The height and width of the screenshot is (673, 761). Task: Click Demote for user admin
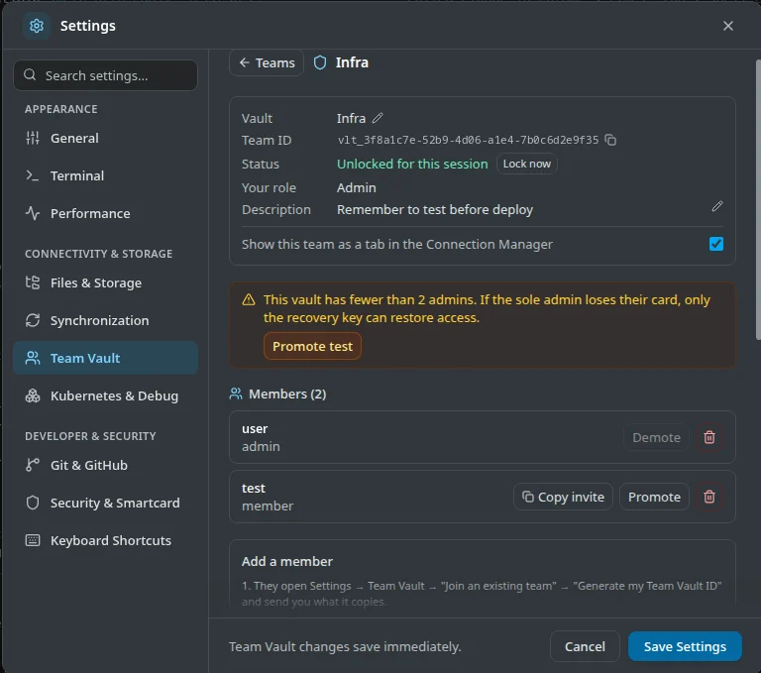coord(656,437)
